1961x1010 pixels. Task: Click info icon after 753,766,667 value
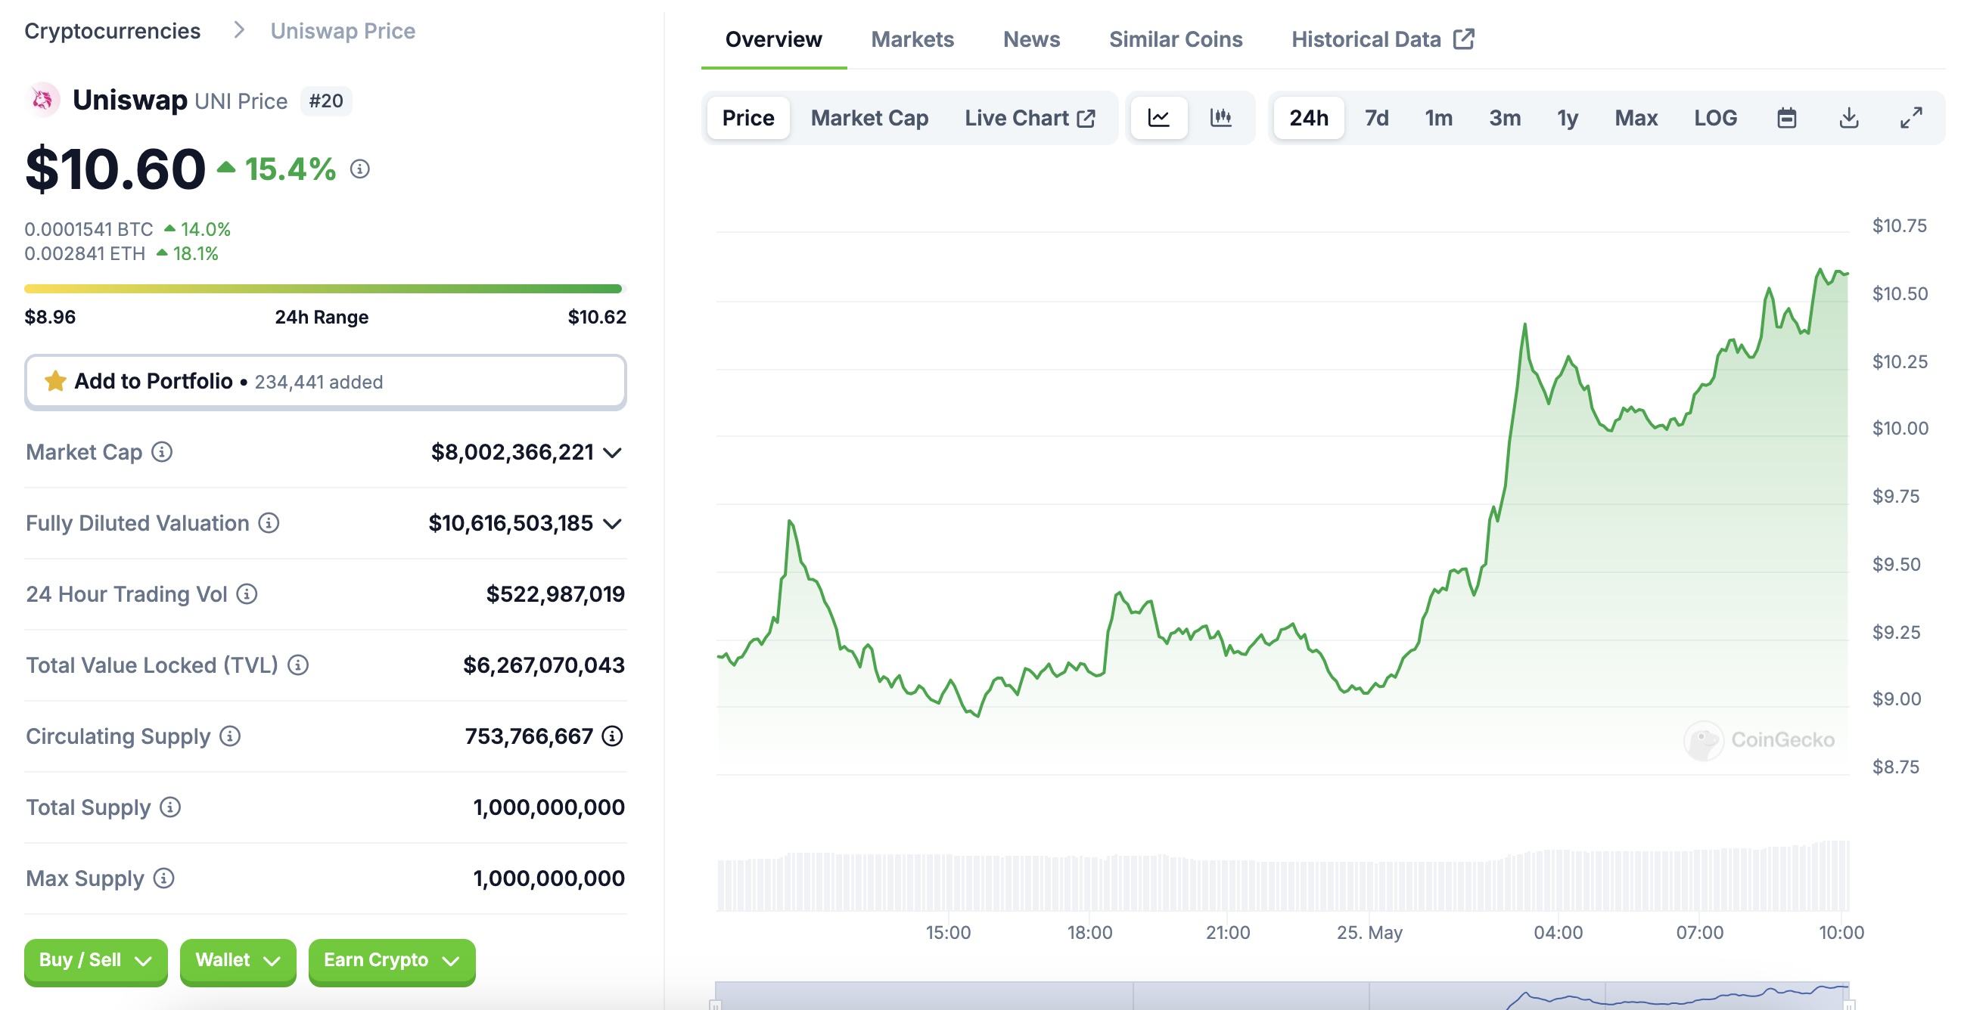pyautogui.click(x=612, y=736)
